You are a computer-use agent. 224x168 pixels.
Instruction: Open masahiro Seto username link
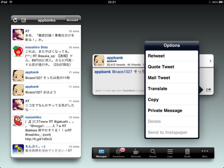[x=36, y=47]
